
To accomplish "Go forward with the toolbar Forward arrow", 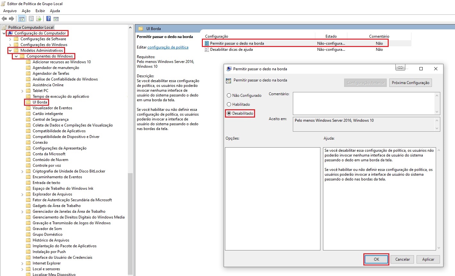I will click(x=12, y=19).
